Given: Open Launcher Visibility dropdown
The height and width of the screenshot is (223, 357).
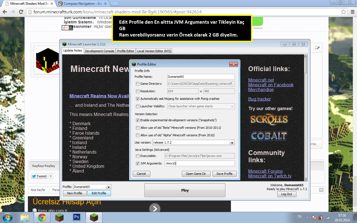Looking at the screenshot, I should coord(201,106).
